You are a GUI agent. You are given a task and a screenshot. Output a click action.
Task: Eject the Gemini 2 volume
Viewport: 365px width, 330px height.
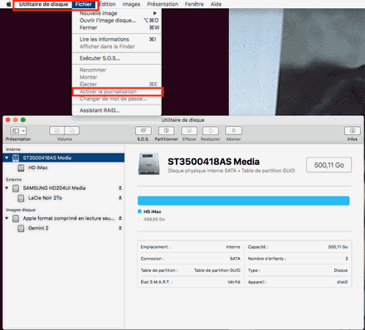pyautogui.click(x=120, y=228)
